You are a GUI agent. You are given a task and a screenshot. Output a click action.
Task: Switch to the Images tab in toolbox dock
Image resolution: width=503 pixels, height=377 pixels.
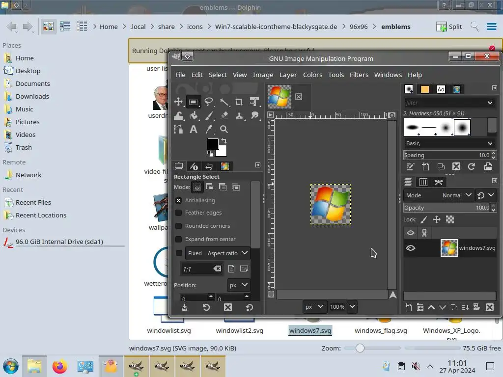(x=224, y=166)
